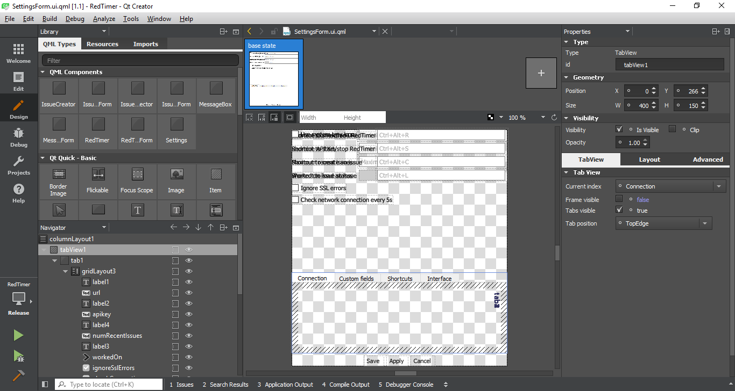
Task: Switch to the Resources library tab
Action: [x=102, y=44]
